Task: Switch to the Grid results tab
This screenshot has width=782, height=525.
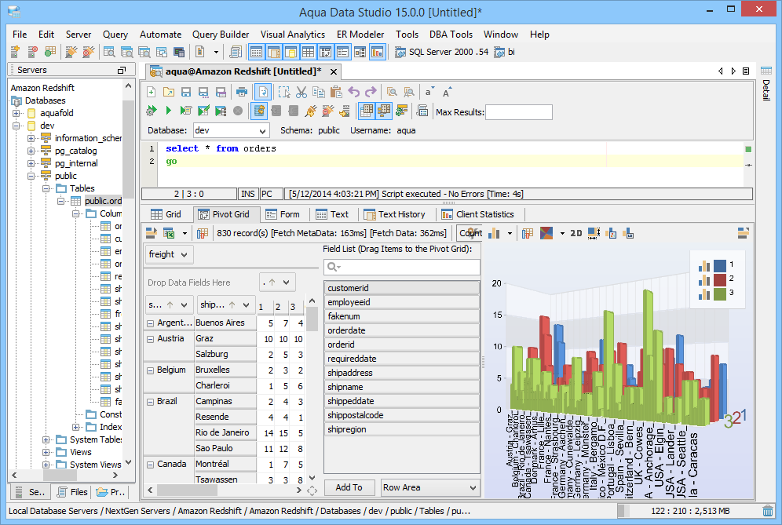Action: tap(166, 214)
